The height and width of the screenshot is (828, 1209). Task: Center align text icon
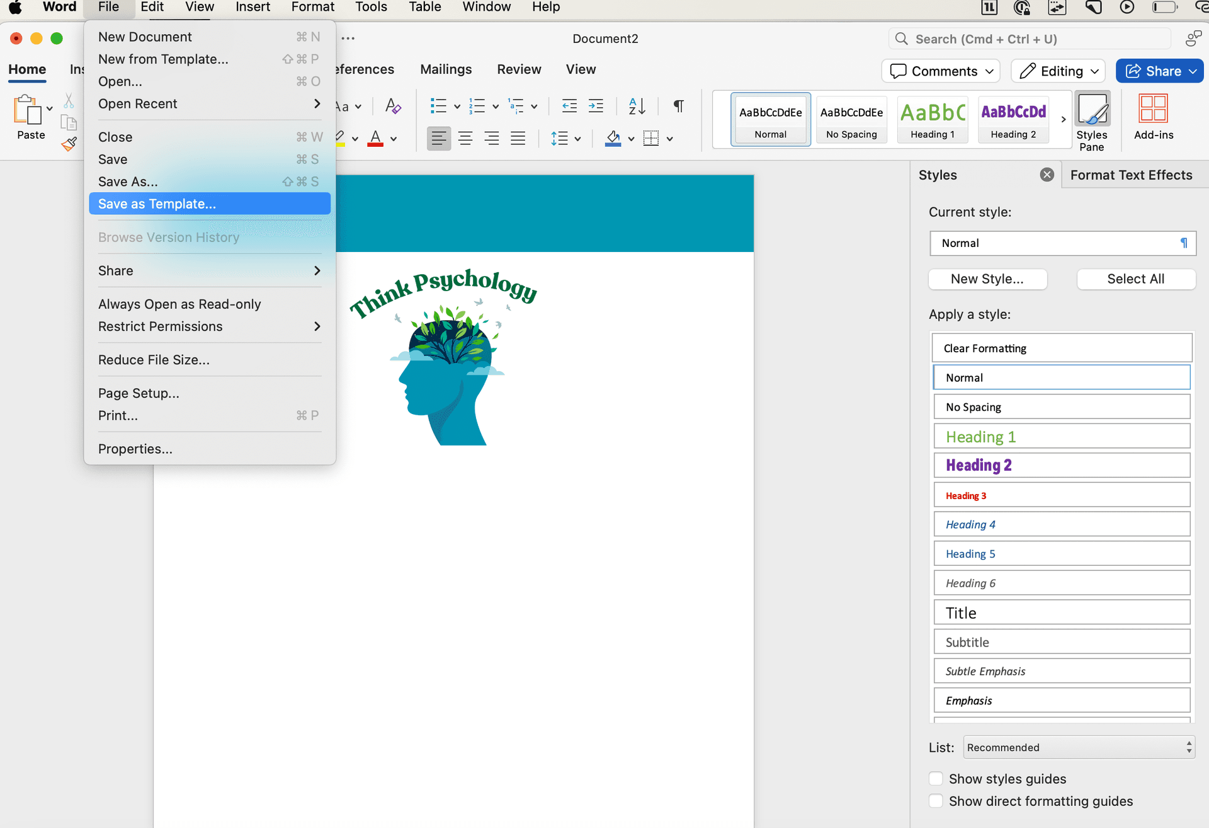coord(465,139)
